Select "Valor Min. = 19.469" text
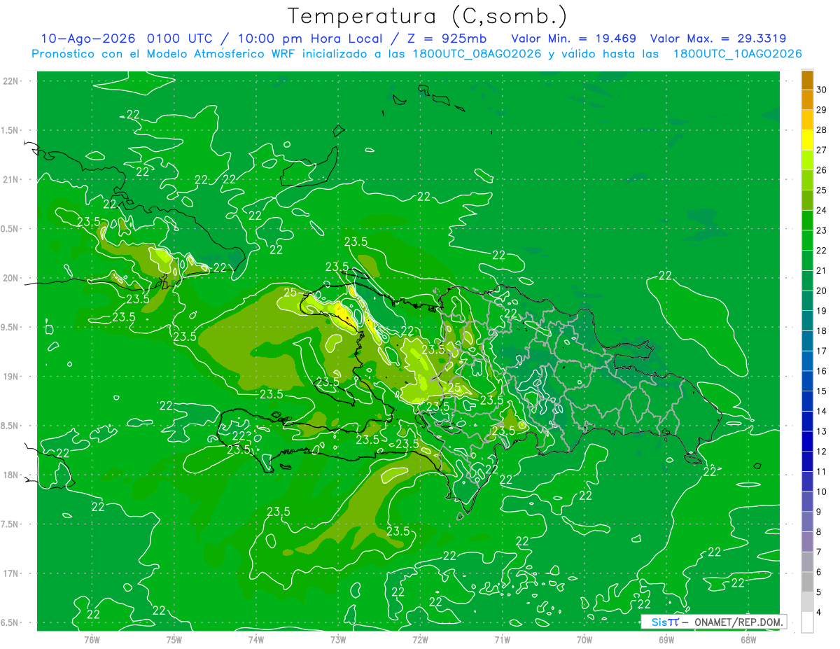 pos(575,39)
